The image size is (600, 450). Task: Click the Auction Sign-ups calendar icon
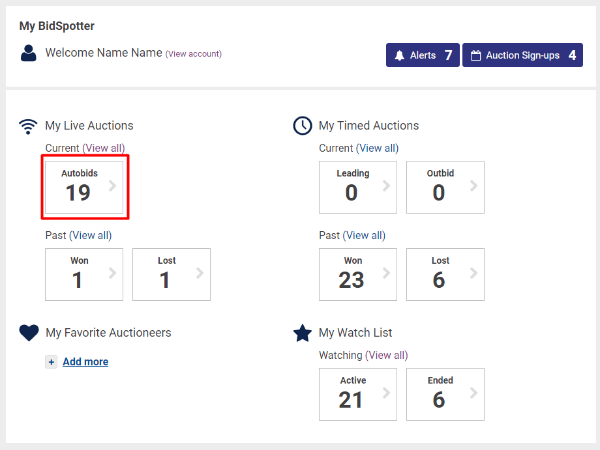(475, 55)
